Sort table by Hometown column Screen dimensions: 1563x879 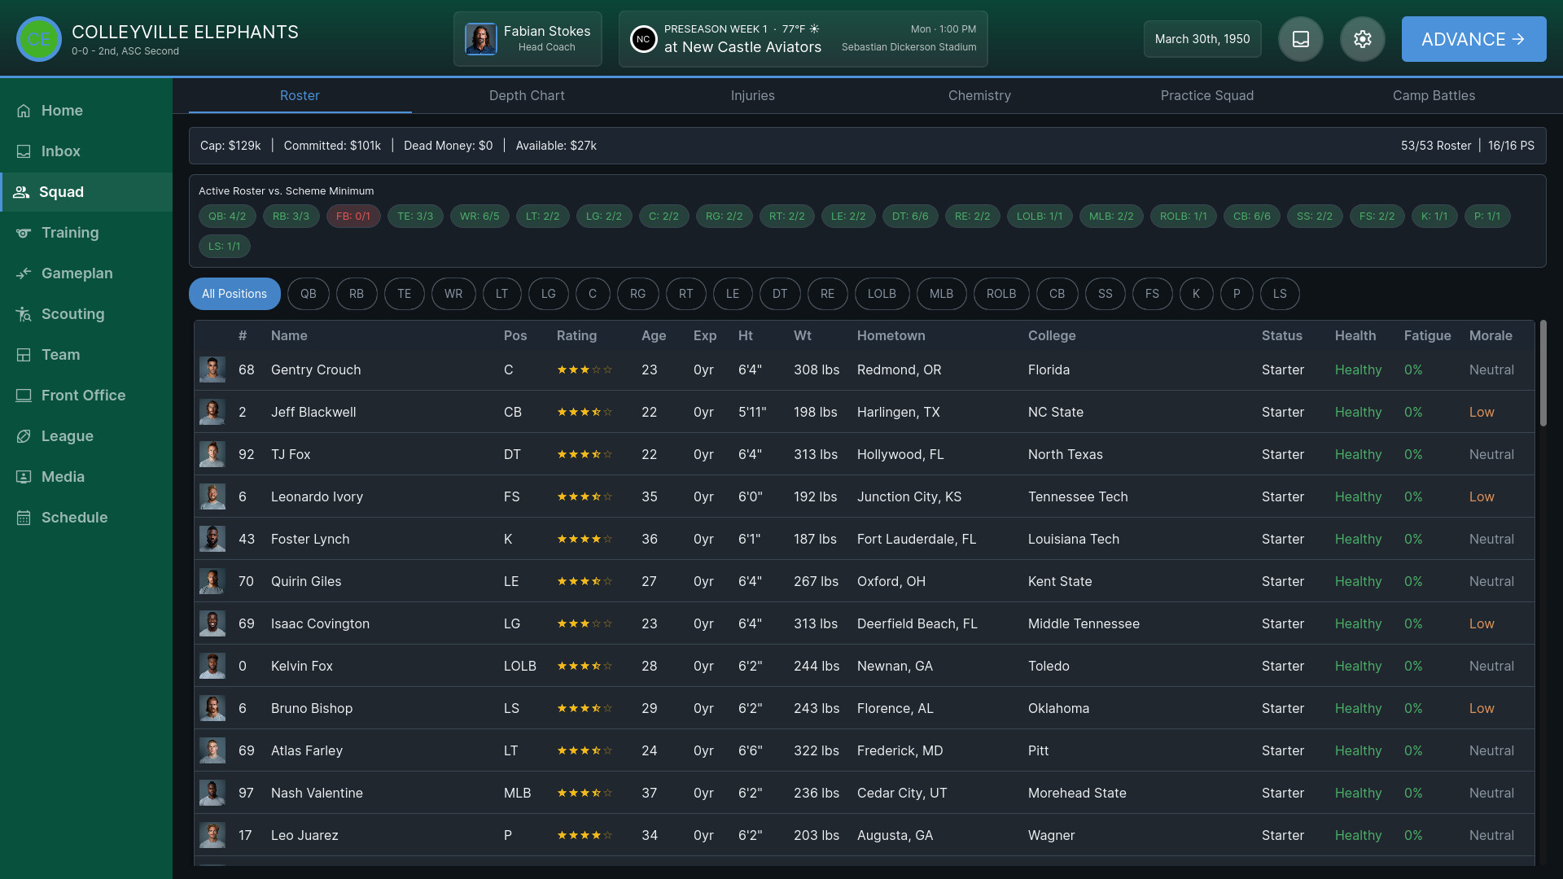tap(891, 335)
